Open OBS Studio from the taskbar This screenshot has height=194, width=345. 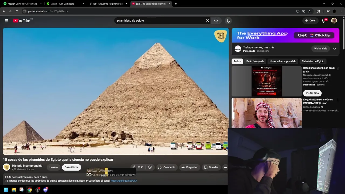point(37,190)
